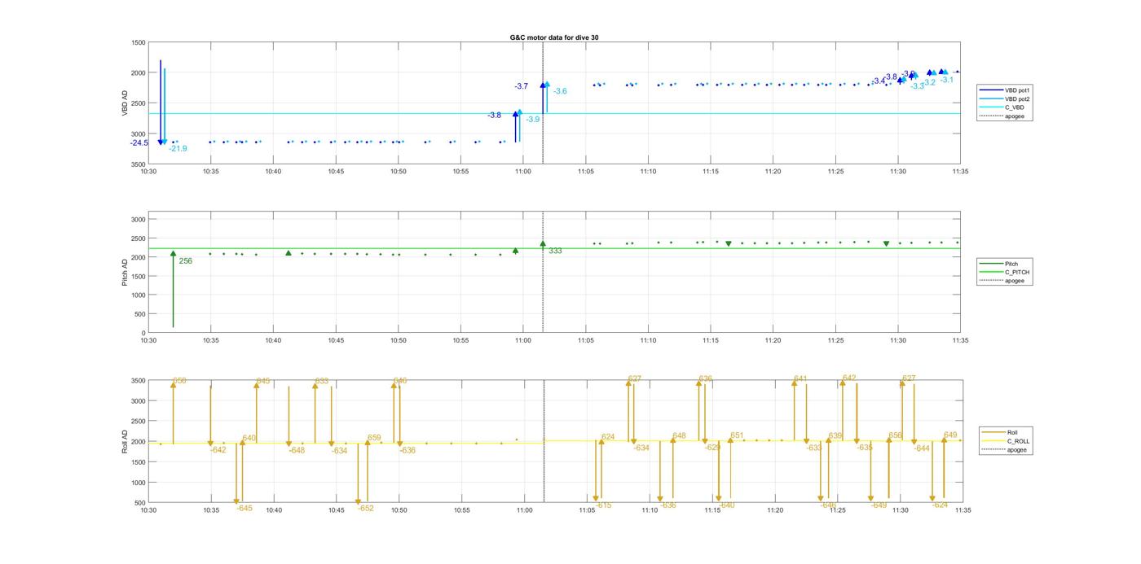
Task: Click the '641' roll label at top
Action: pos(800,378)
